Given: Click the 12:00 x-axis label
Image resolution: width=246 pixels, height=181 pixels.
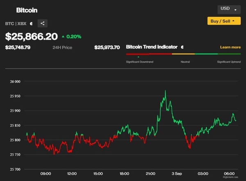Looking at the screenshot, I should 72,174.
